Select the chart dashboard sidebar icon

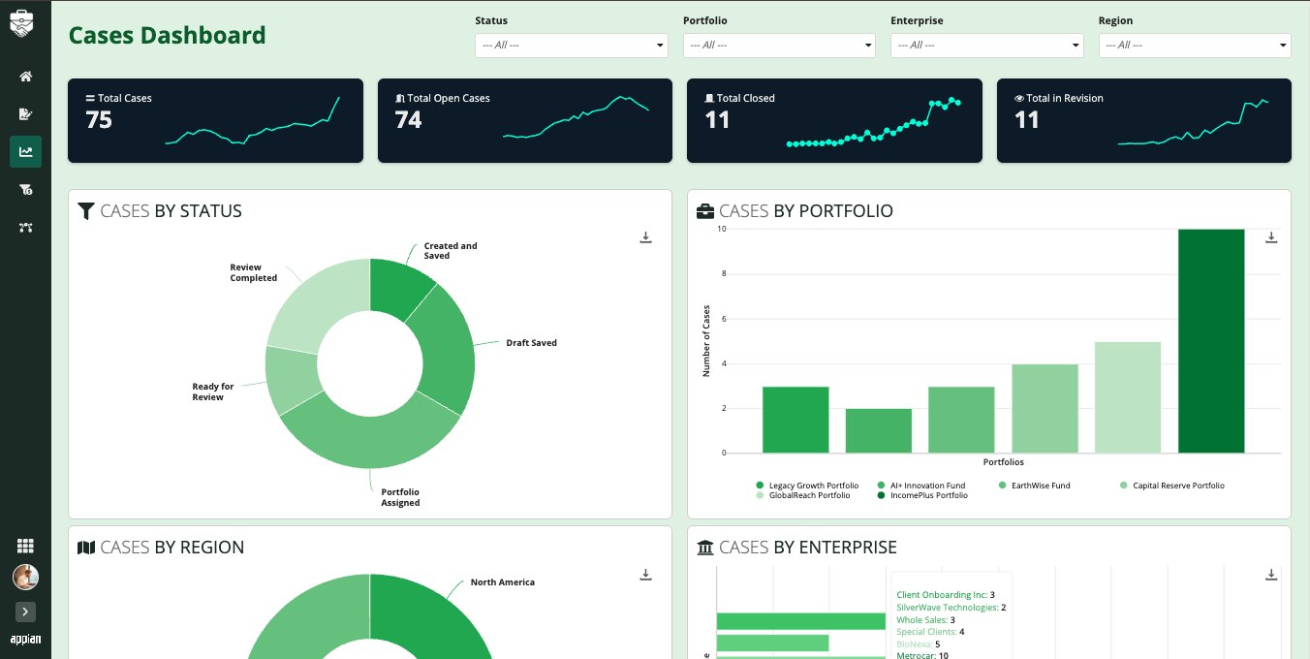(x=25, y=152)
